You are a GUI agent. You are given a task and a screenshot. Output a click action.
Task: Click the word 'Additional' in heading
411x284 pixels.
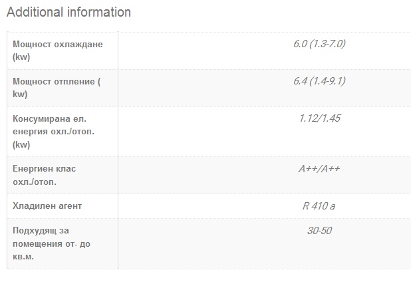pos(35,13)
